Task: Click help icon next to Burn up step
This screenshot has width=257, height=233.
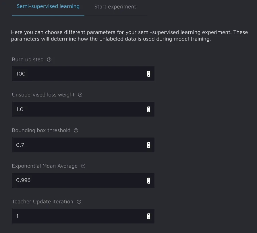Action: [x=49, y=60]
